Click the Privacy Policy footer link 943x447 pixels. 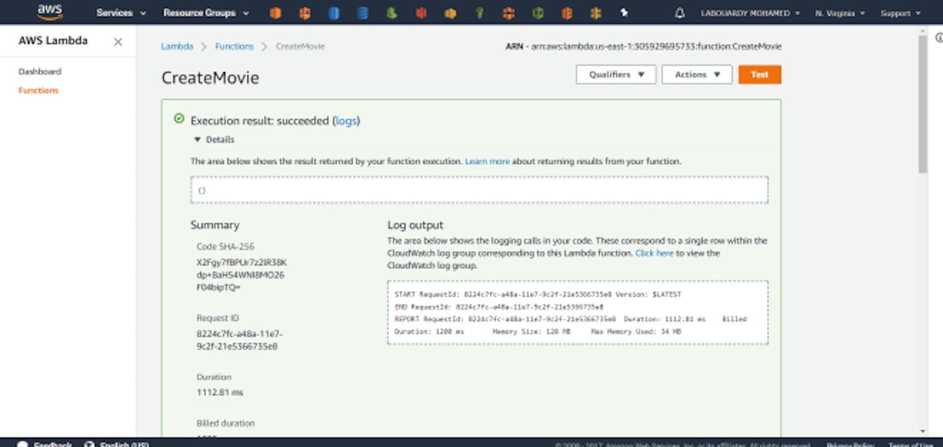click(850, 445)
